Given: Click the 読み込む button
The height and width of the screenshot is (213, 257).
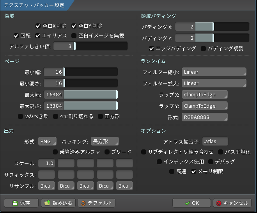Looking at the screenshot, I should tap(58, 203).
